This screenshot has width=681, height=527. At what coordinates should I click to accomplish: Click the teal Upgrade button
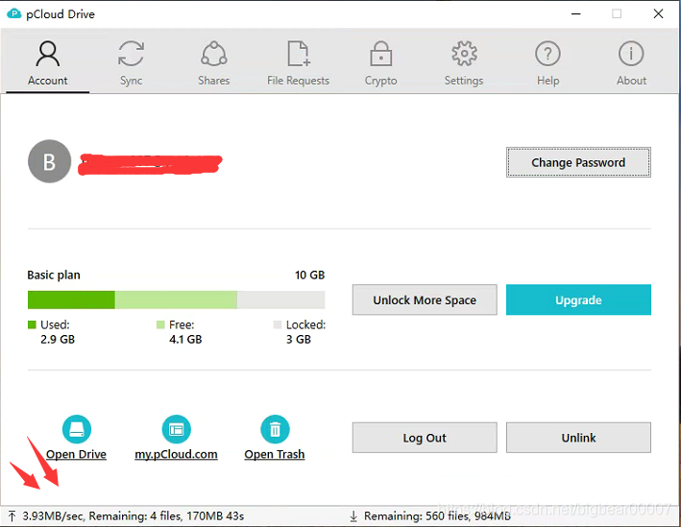[x=578, y=299]
